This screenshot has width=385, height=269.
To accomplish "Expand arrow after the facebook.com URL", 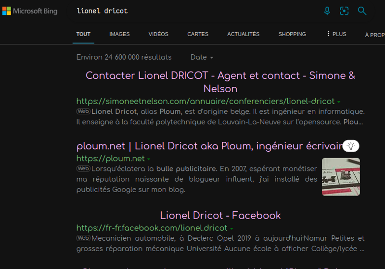I will point(231,229).
